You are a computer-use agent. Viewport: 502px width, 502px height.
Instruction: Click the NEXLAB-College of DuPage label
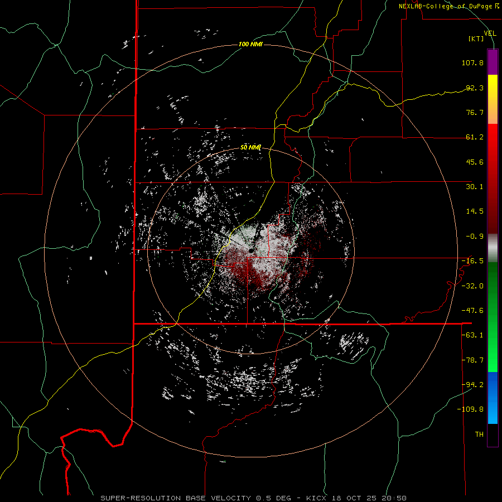(448, 6)
